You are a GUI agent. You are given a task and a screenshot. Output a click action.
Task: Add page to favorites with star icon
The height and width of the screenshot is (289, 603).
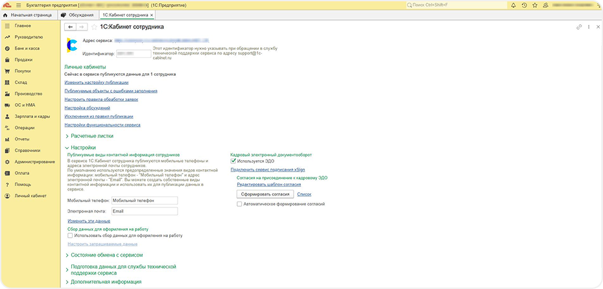[x=94, y=27]
